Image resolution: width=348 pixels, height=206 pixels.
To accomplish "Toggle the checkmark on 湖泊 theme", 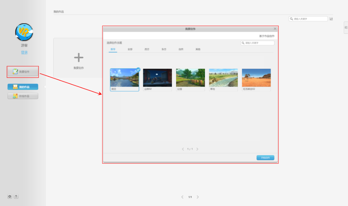I will tap(138, 70).
